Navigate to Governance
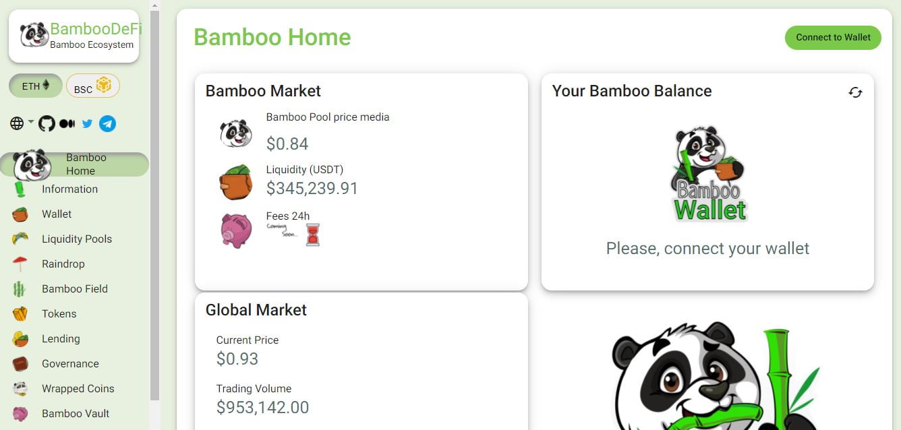Screen dimensions: 901x430 70,364
